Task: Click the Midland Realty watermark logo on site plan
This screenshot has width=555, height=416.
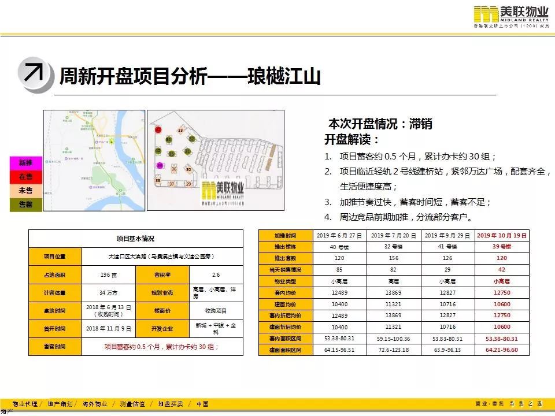Action: [x=223, y=193]
